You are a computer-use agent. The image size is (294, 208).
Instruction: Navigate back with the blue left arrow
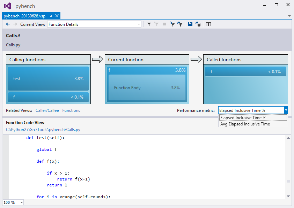coord(8,24)
